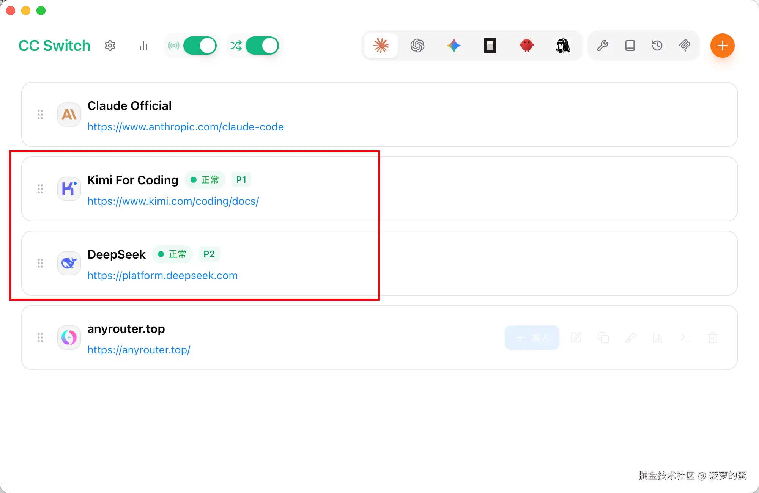
Task: Switch to the OpenAI Codex tab
Action: [x=417, y=46]
